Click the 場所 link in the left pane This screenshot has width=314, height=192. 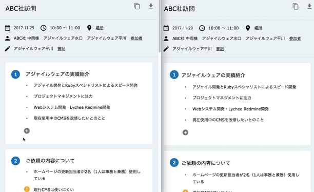click(x=100, y=28)
